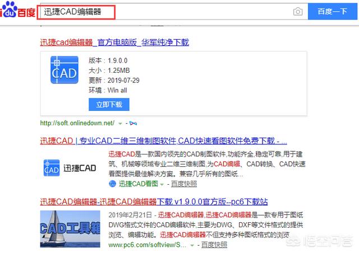
Task: Click the 迅捷CAD logo in second result
Action: (70, 168)
